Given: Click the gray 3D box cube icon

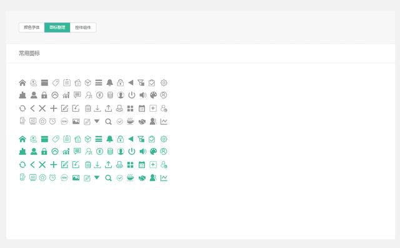Looking at the screenshot, I should point(87,82).
